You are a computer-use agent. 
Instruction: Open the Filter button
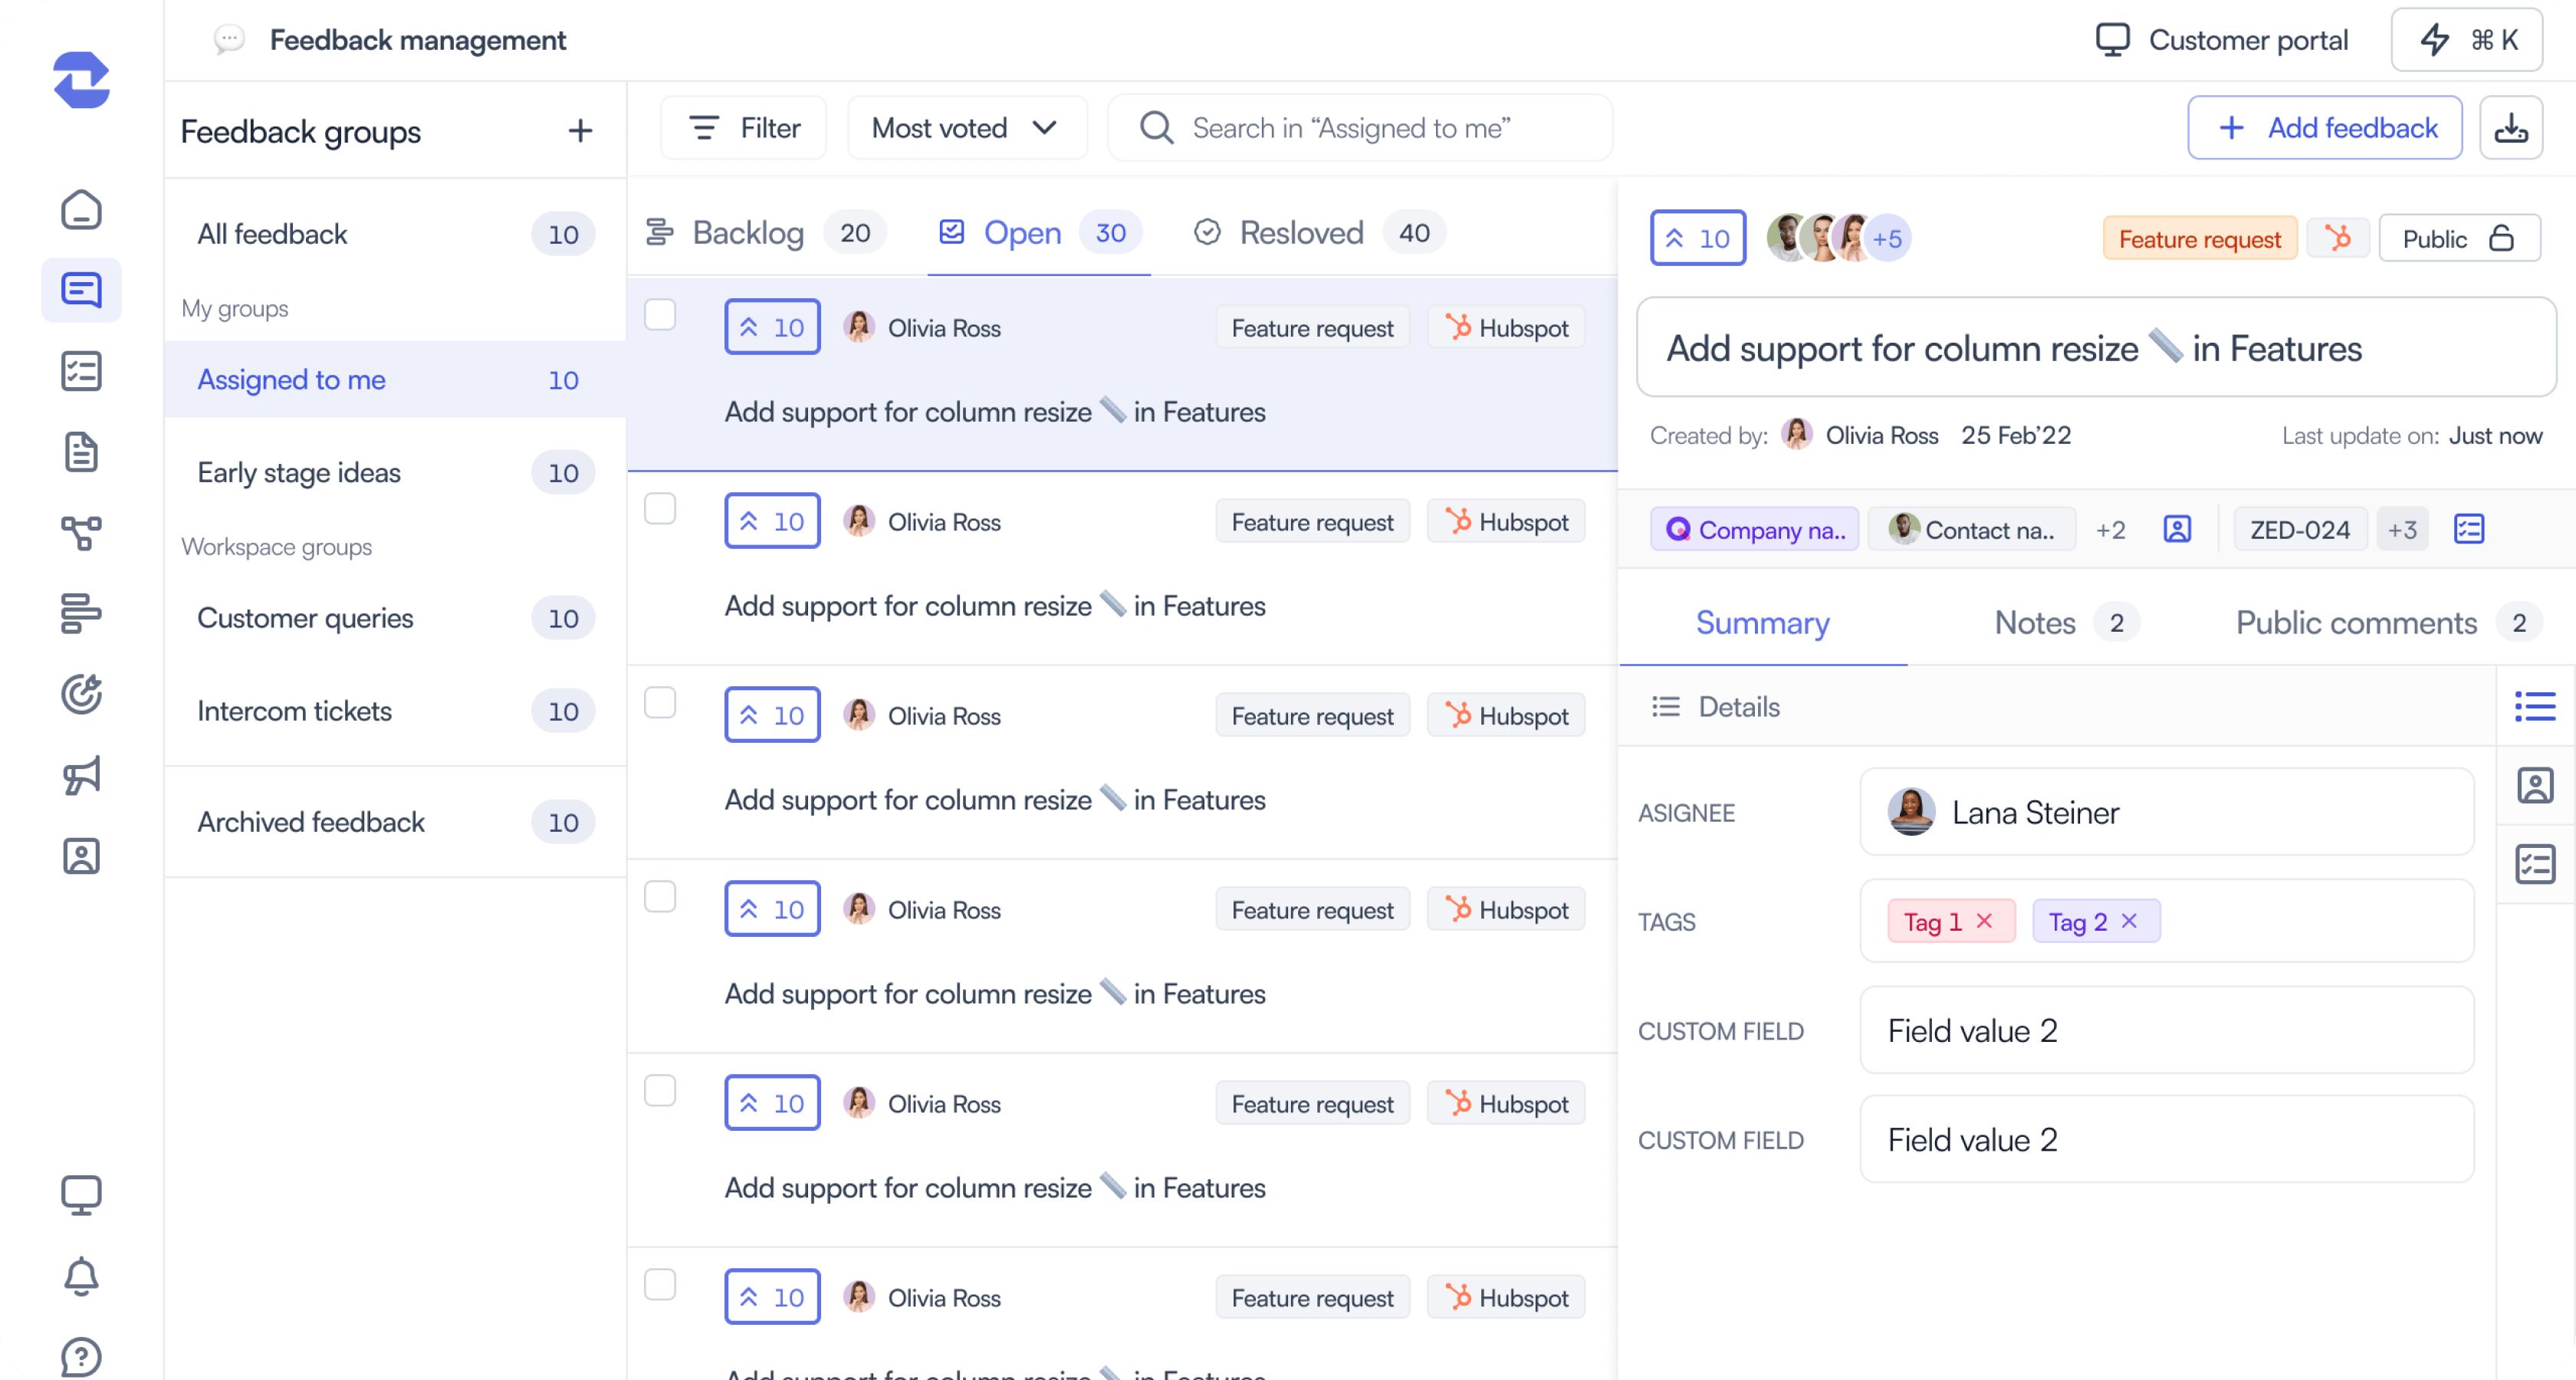(744, 128)
